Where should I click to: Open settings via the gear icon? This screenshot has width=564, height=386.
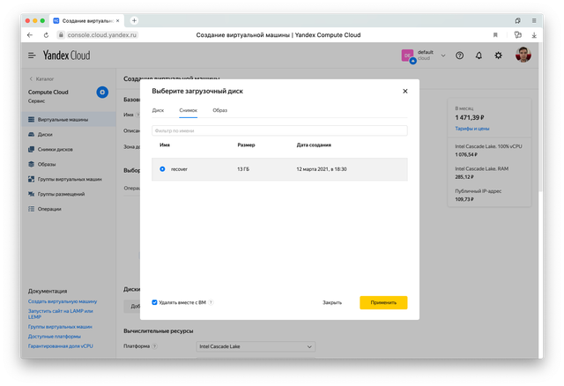tap(498, 55)
